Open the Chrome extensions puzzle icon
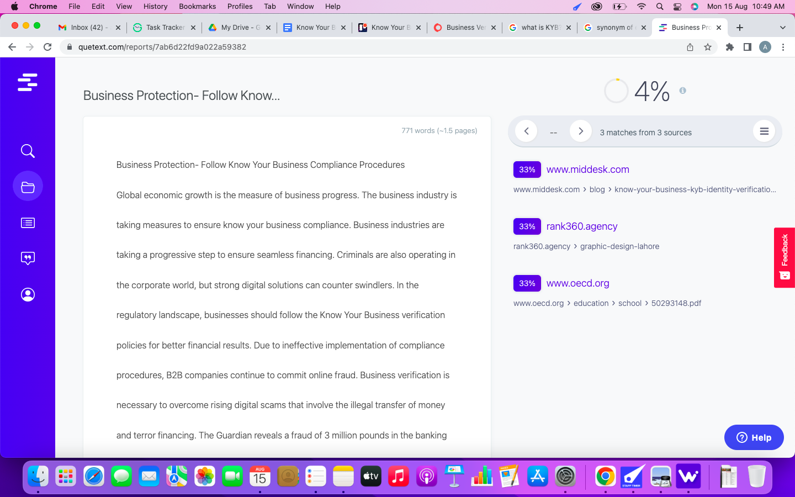Screen dimensions: 795x497 coord(730,47)
